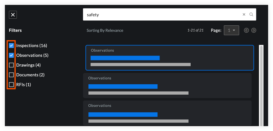
Task: Go to the next results page
Action: [x=253, y=30]
